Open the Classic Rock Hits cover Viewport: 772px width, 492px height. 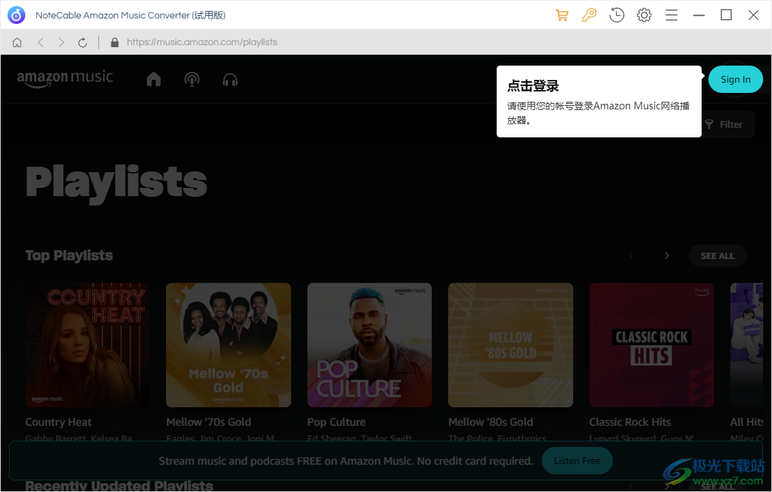pyautogui.click(x=651, y=345)
